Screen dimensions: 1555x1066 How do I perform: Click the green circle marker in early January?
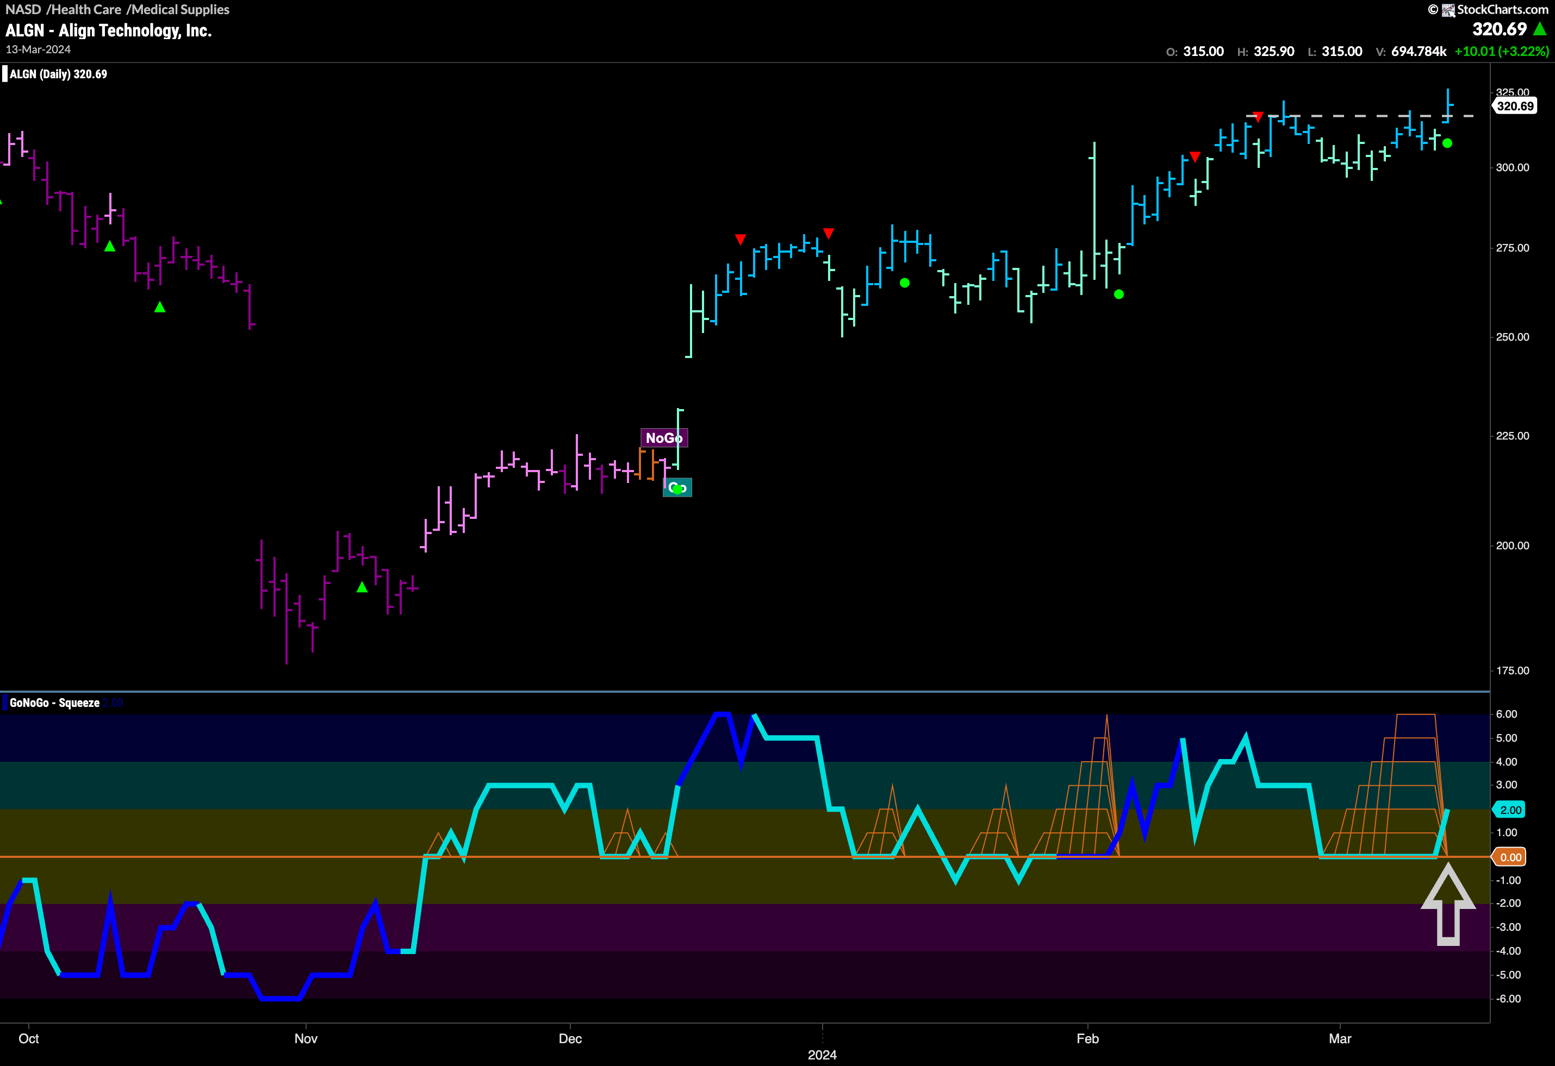click(x=905, y=283)
